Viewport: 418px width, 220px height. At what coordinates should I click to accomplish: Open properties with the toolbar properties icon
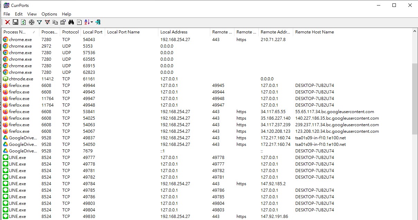coord(63,22)
